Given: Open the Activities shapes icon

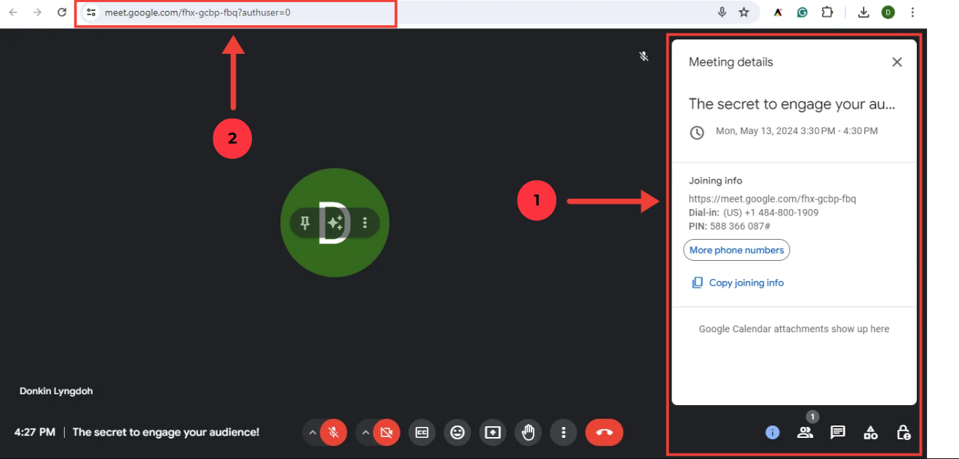Looking at the screenshot, I should [870, 432].
